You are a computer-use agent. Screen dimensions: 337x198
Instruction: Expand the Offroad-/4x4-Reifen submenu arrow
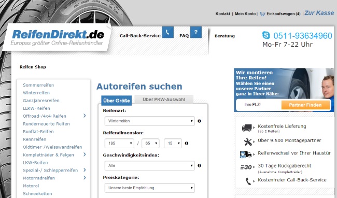(x=85, y=116)
